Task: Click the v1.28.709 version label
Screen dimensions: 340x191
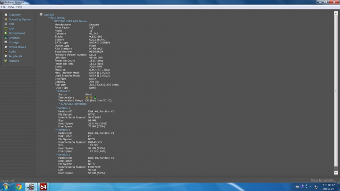Action: tap(8, 180)
